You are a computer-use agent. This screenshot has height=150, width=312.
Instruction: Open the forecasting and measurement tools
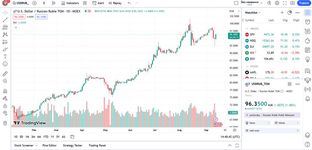[x=5, y=42]
